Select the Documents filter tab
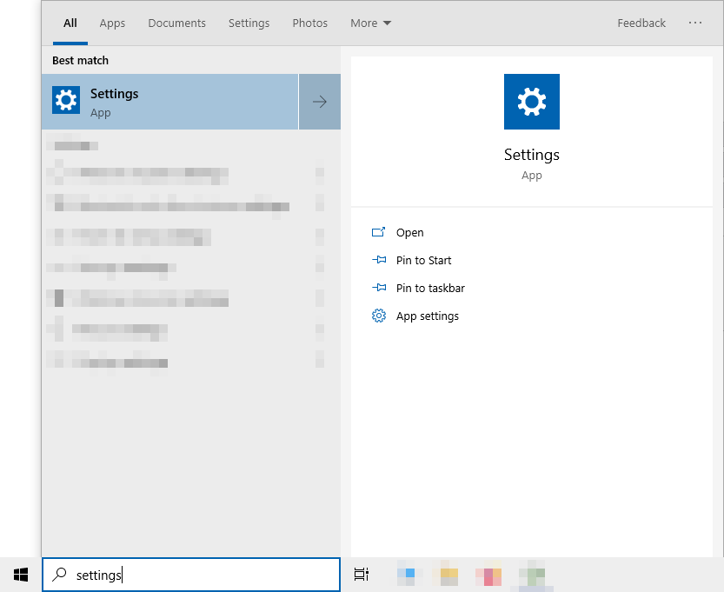 [x=176, y=23]
